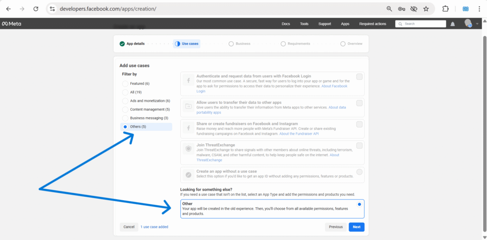
Task: Click the Meta logo in header
Action: point(11,24)
